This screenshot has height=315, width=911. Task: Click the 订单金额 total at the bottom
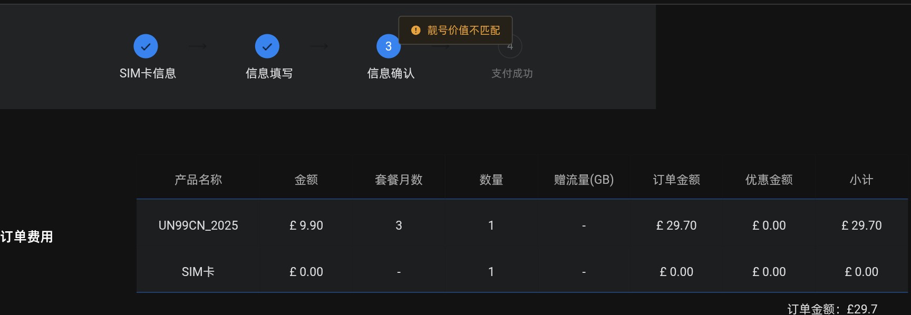pos(832,309)
